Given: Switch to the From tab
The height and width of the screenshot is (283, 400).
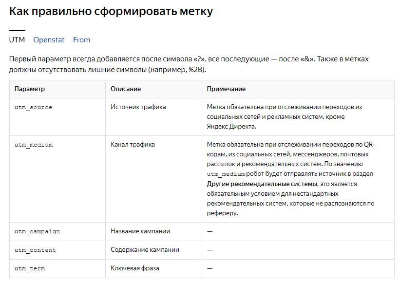Looking at the screenshot, I should (81, 40).
